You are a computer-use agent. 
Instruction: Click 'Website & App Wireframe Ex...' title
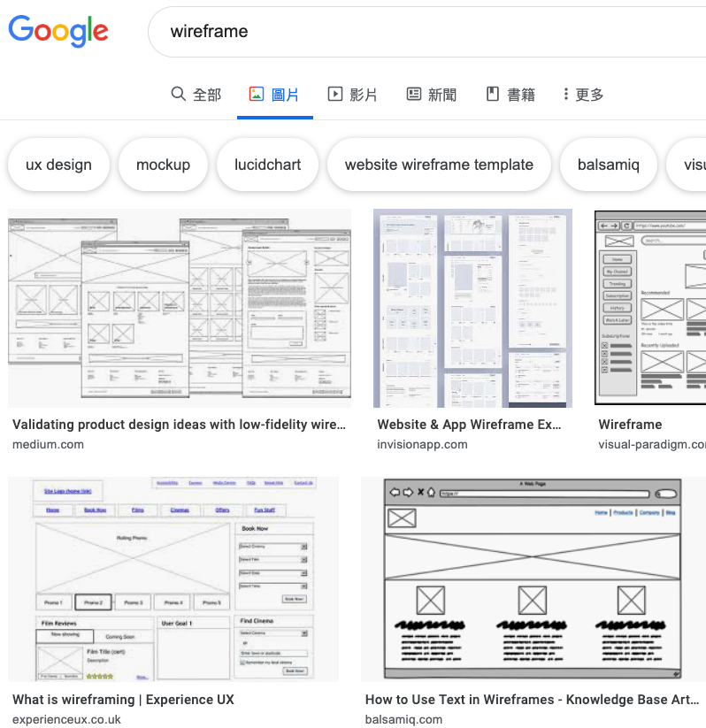point(469,425)
